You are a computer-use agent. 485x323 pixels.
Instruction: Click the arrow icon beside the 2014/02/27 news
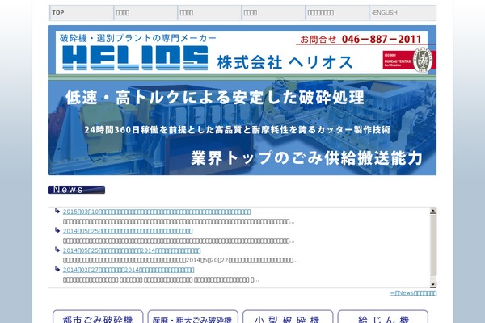(x=57, y=269)
